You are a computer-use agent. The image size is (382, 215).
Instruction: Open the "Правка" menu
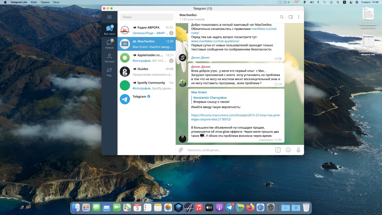point(45,2)
